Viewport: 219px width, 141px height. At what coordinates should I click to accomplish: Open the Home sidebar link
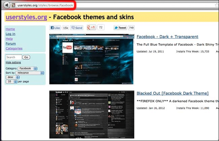pos(10,29)
